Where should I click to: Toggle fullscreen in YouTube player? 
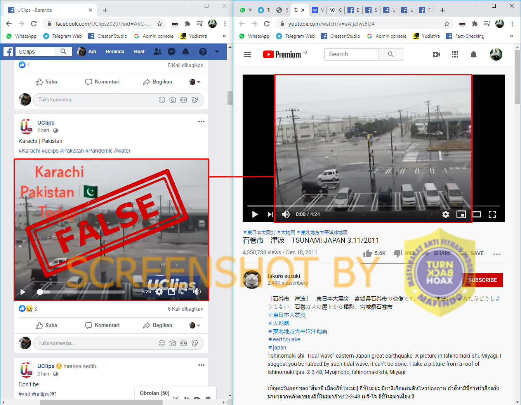[492, 214]
